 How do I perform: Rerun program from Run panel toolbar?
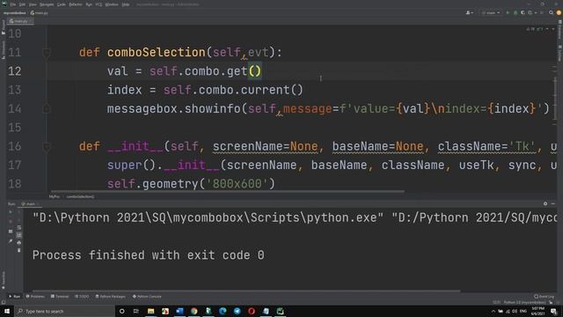tap(11, 212)
